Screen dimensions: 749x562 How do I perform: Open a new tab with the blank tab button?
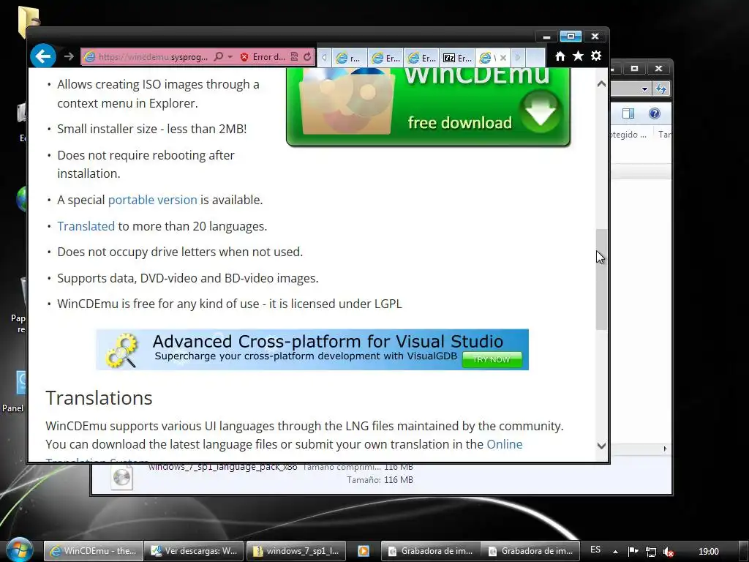point(535,58)
